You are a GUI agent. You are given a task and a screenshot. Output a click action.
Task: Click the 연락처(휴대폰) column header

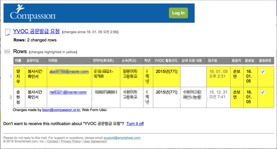coord(106,61)
